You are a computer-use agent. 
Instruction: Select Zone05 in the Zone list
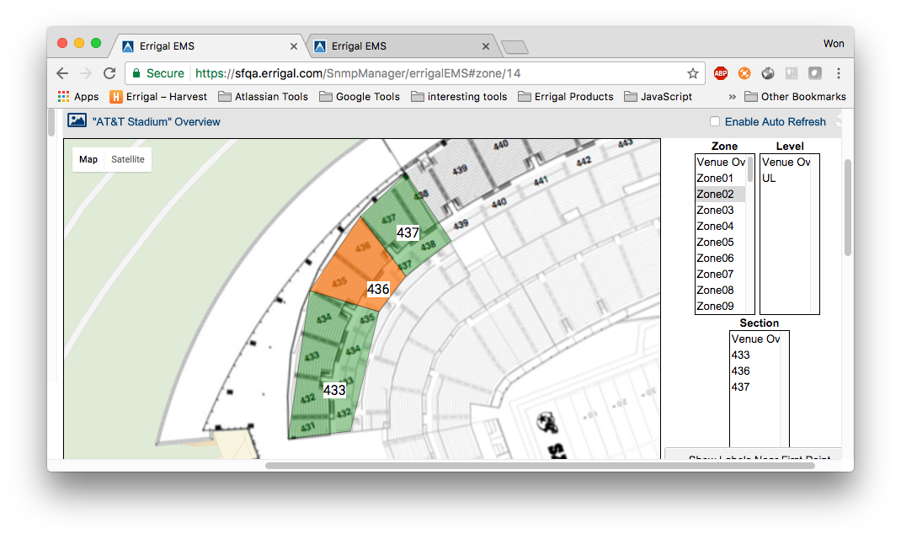[715, 243]
